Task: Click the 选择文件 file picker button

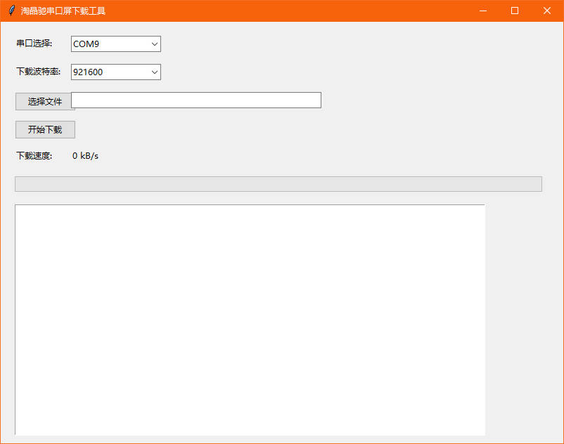Action: [x=44, y=101]
